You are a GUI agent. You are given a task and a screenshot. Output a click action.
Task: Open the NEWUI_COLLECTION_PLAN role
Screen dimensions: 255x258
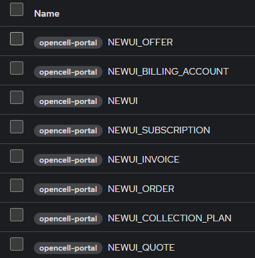(x=169, y=218)
